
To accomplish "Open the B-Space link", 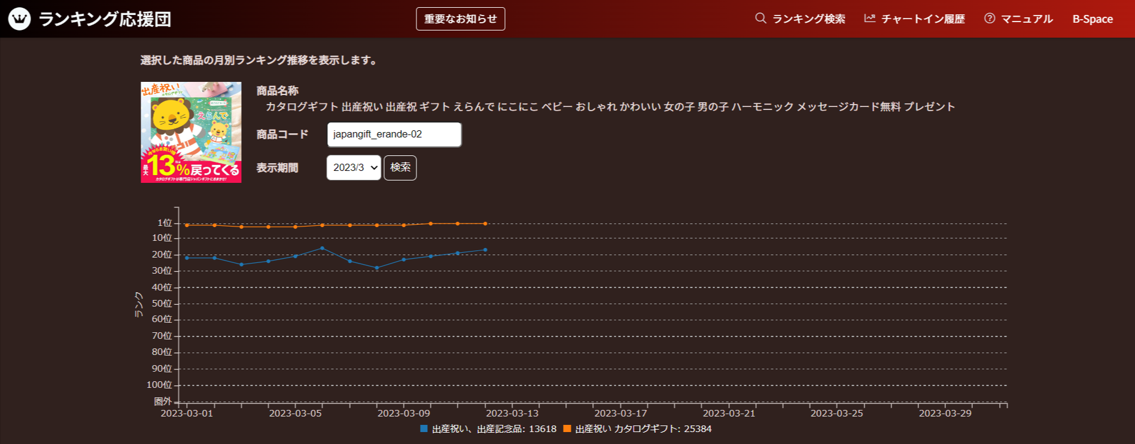I will click(x=1092, y=19).
